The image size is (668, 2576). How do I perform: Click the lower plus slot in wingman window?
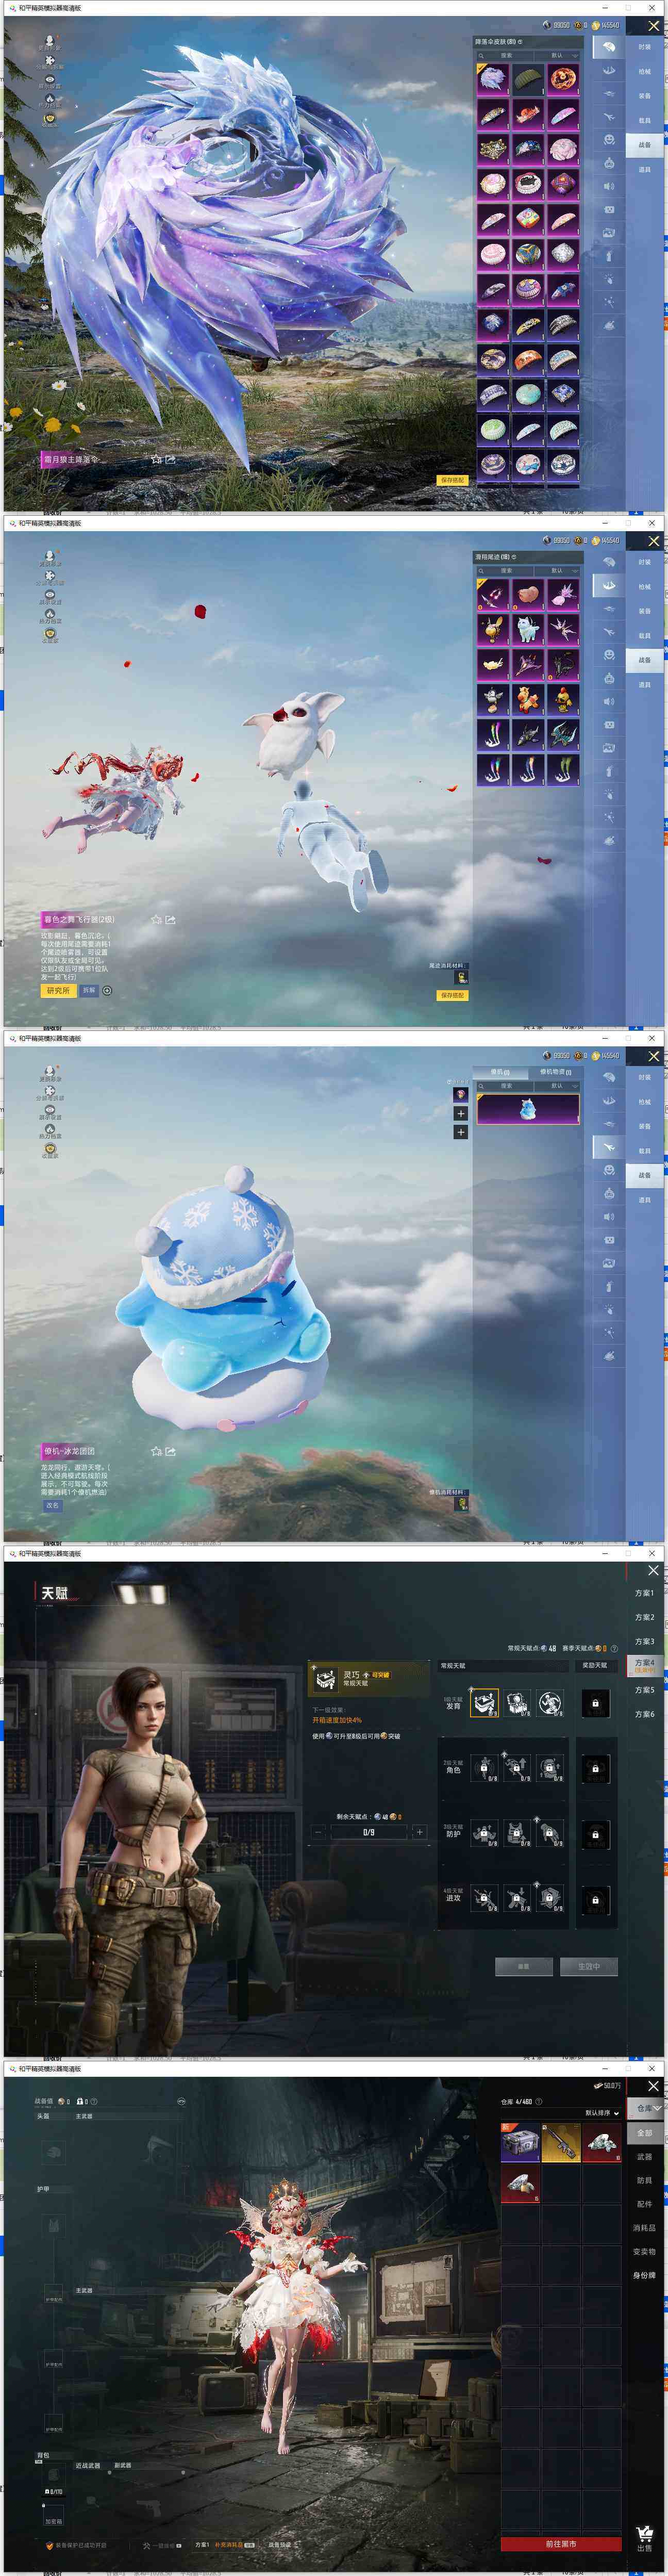(x=461, y=1132)
